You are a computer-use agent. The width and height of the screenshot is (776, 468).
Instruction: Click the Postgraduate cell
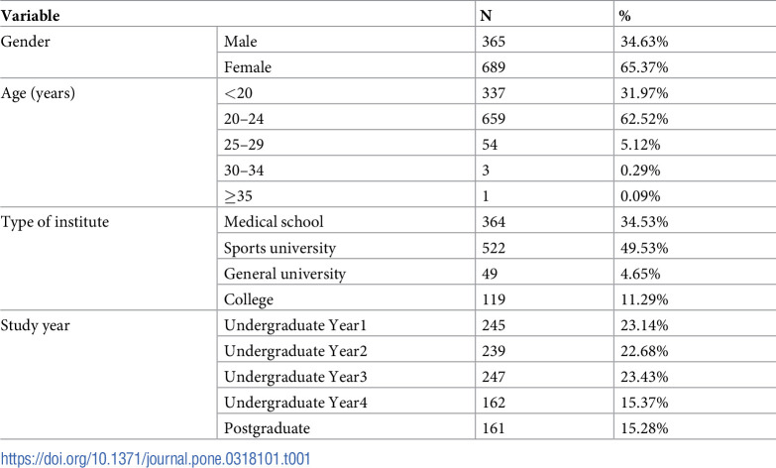click(266, 428)
